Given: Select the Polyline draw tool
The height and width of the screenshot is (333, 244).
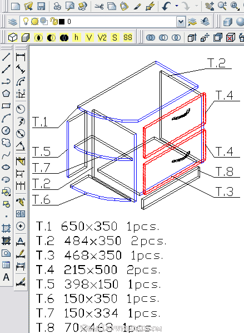Looking at the screenshot, I should 6,81.
